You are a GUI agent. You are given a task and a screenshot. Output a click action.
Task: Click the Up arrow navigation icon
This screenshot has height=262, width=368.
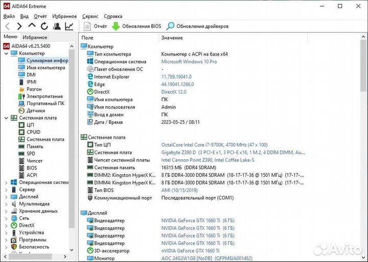[x=32, y=26]
